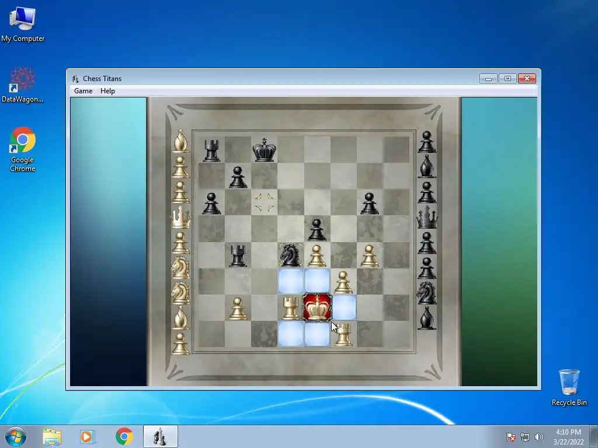Click the selected white king on red square
Screen dimensions: 598x448
[x=317, y=308]
